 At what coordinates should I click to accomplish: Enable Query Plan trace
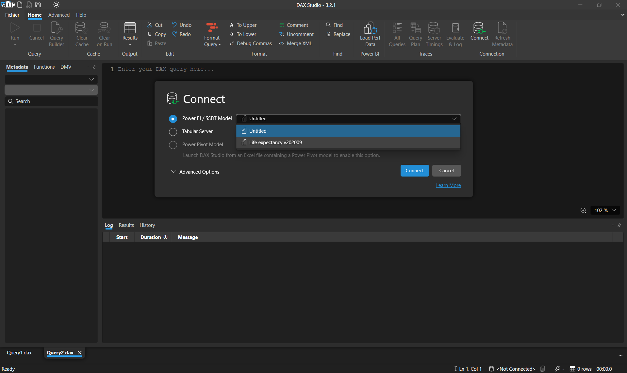(x=415, y=34)
